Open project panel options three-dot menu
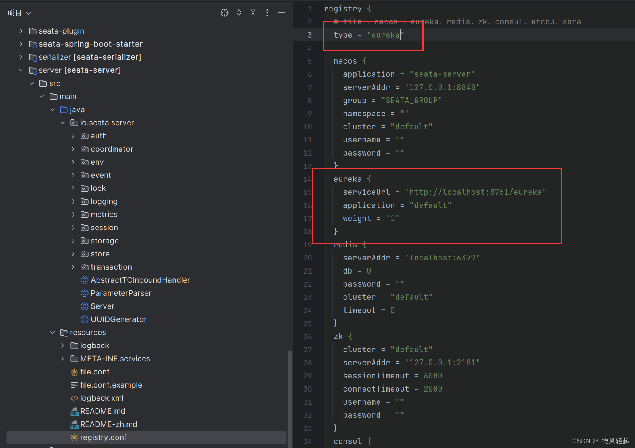635x448 pixels. (267, 13)
